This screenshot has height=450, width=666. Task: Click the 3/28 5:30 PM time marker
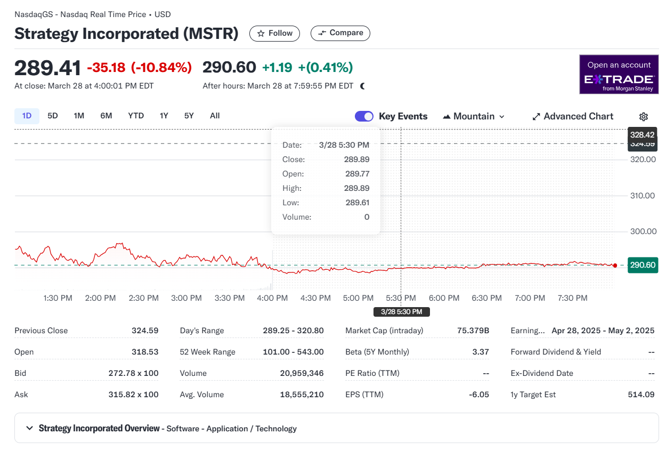click(401, 312)
